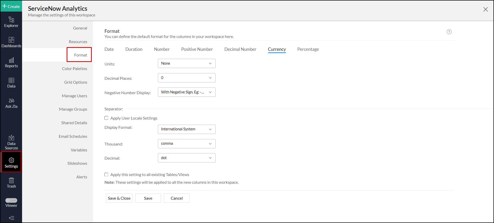This screenshot has height=223, width=494.
Task: Enable Apply User Locale Settings checkbox
Action: [x=106, y=118]
